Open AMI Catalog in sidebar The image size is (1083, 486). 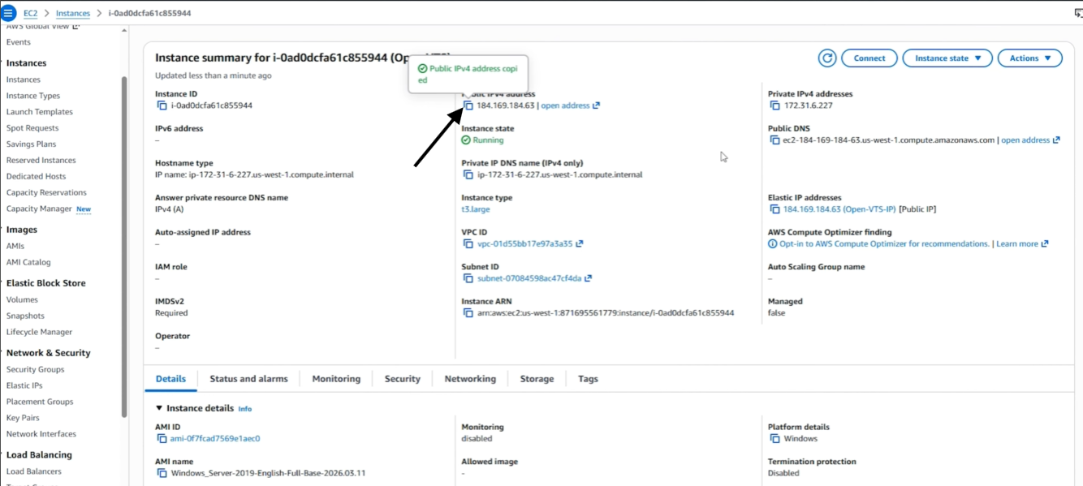[x=28, y=262]
